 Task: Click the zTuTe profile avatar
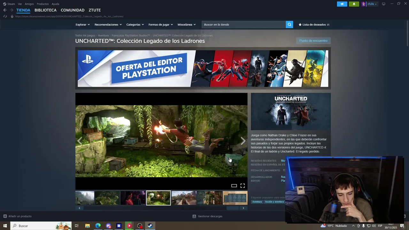coord(364,4)
